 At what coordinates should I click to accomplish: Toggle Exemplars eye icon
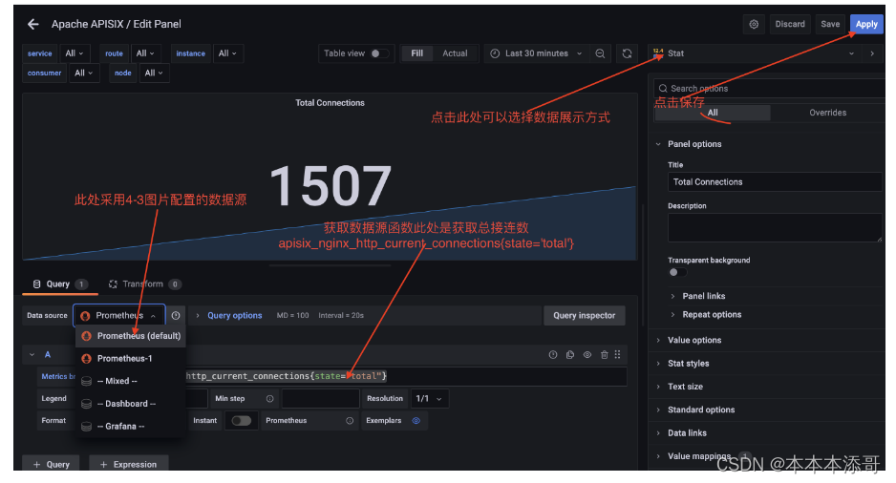[416, 421]
